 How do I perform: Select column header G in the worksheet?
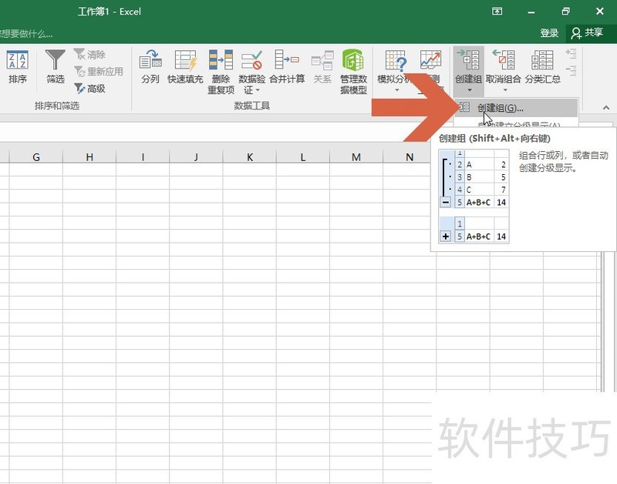tap(35, 156)
